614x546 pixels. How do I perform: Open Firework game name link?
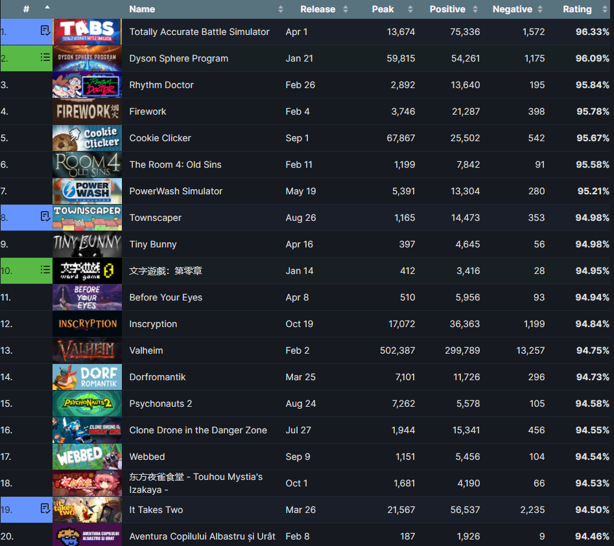point(148,111)
